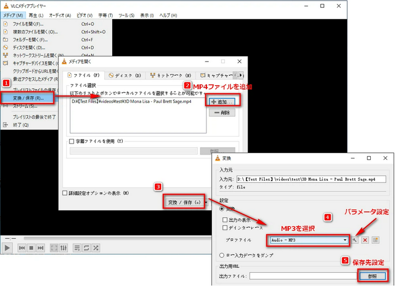Image resolution: width=395 pixels, height=286 pixels.
Task: Click the 終了 exit icon in menu
Action: pos(6,125)
